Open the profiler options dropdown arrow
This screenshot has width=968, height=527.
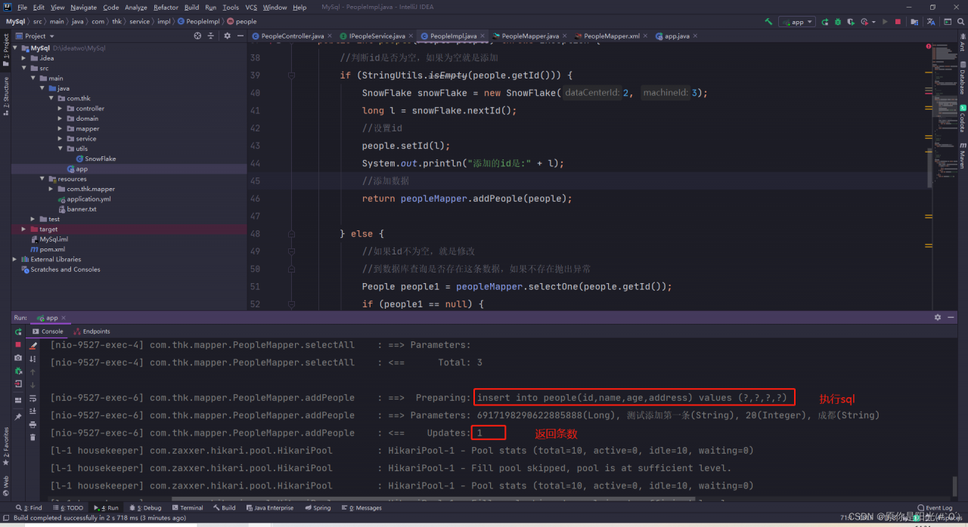872,22
